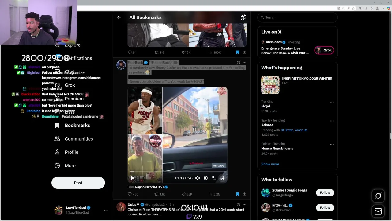
Task: Remove bookmark from 160K views post
Action: (237, 52)
